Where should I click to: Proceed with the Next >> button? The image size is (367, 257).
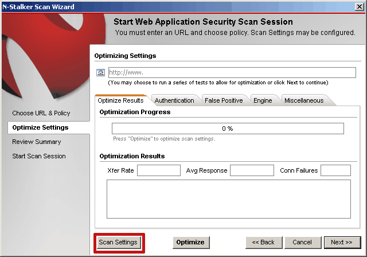pos(342,242)
